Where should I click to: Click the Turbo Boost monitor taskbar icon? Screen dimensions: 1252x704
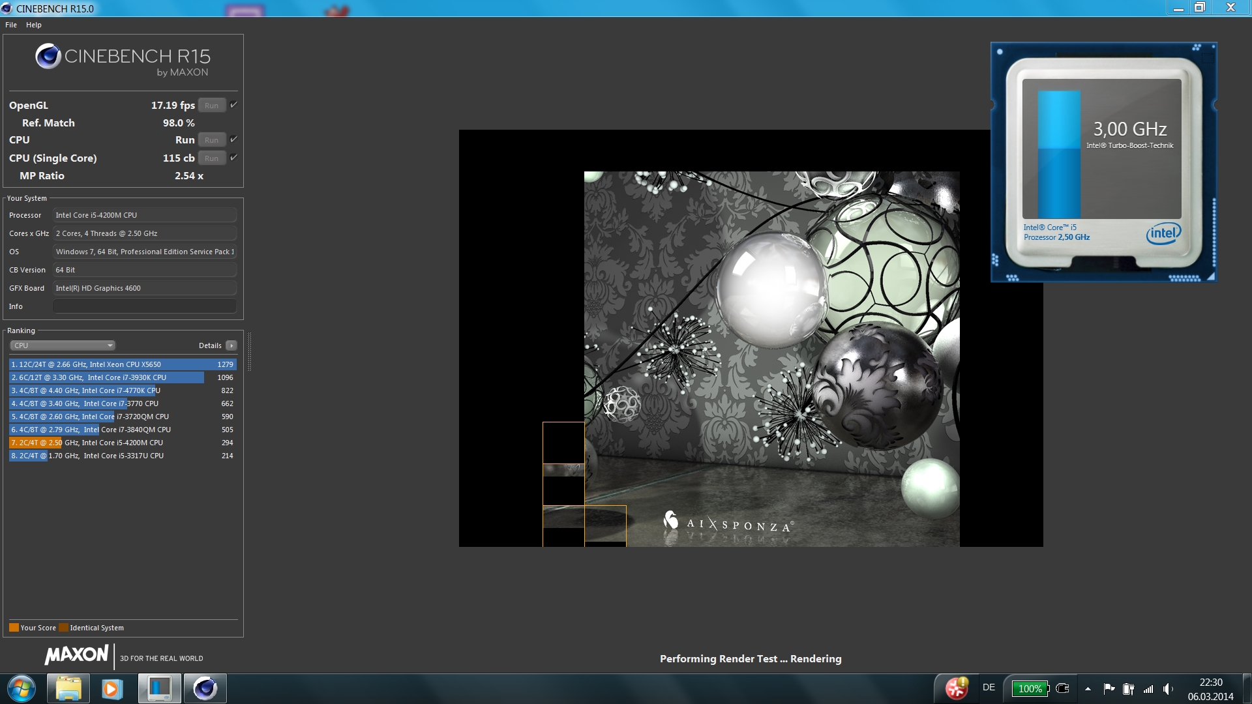(159, 688)
